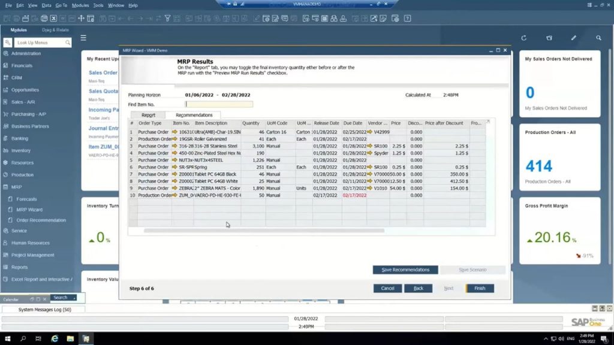Image resolution: width=614 pixels, height=345 pixels.
Task: Click the Save Recommendations button
Action: click(405, 270)
